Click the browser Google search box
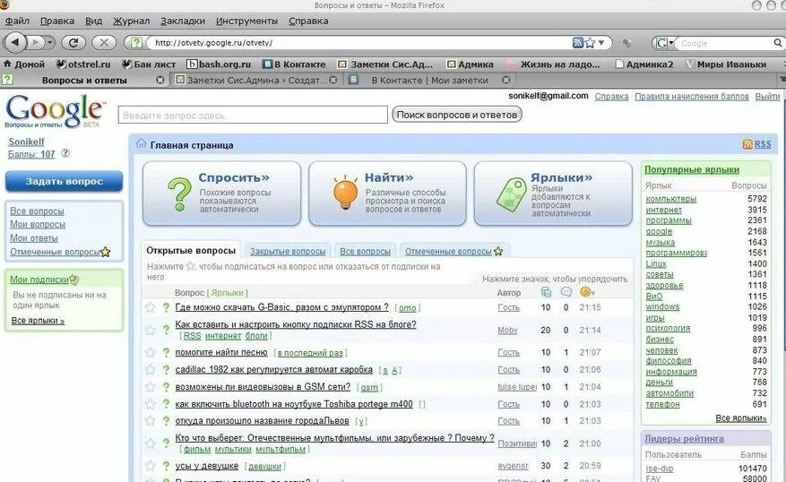Viewport: 786px width, 482px height. coord(725,43)
